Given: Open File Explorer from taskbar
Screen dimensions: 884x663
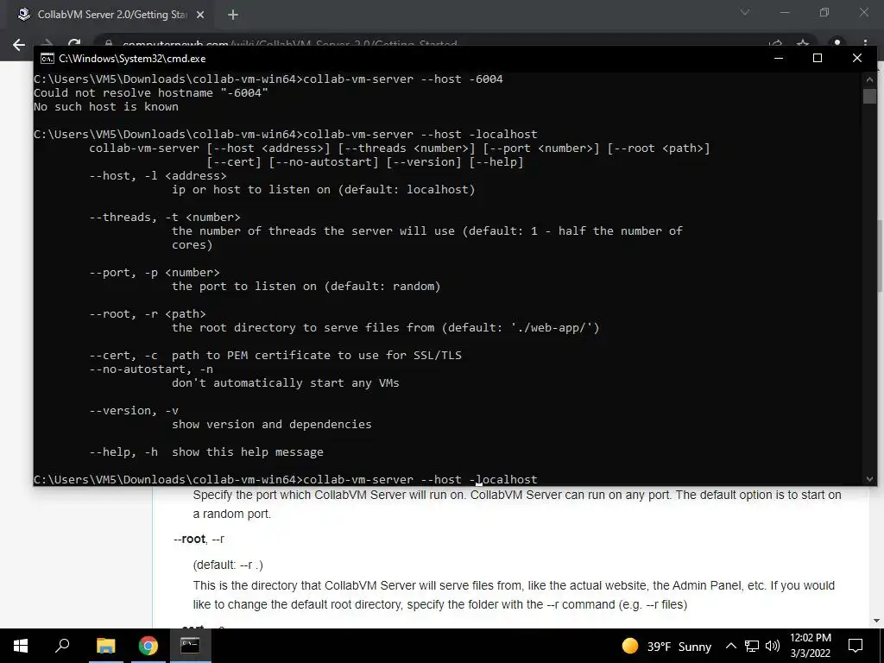Looking at the screenshot, I should click(x=105, y=646).
